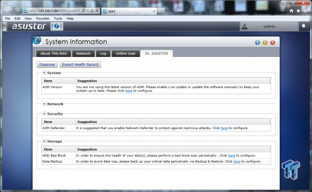Switch to the About This NAS tab
The height and width of the screenshot is (192, 312).
point(53,53)
